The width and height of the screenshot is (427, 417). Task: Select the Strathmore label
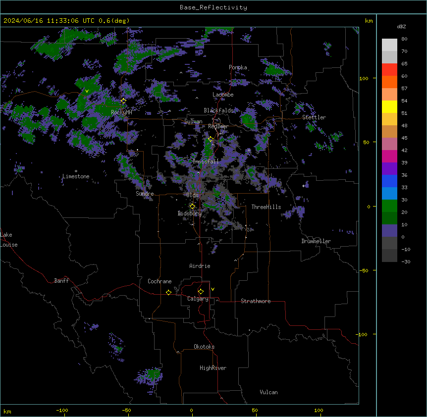(256, 301)
